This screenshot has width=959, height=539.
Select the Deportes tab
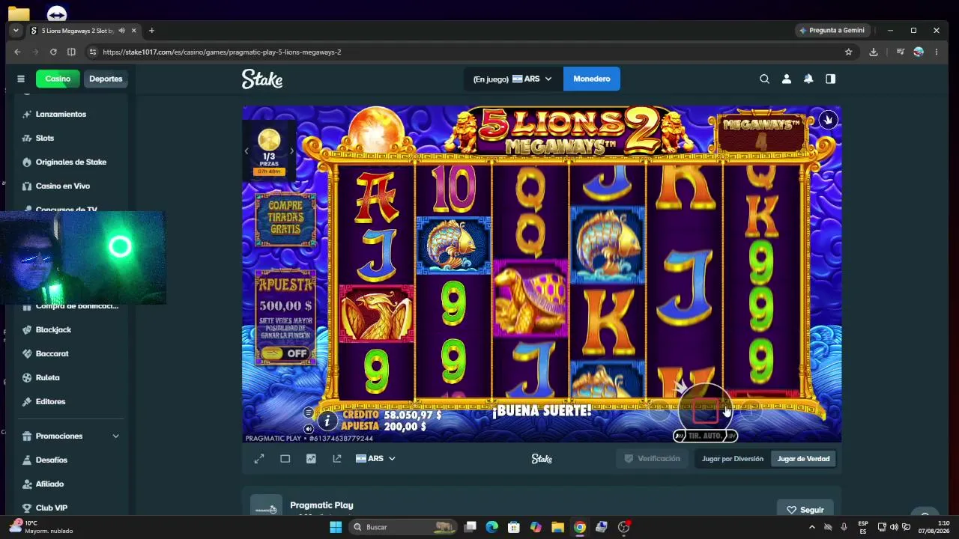coord(106,79)
